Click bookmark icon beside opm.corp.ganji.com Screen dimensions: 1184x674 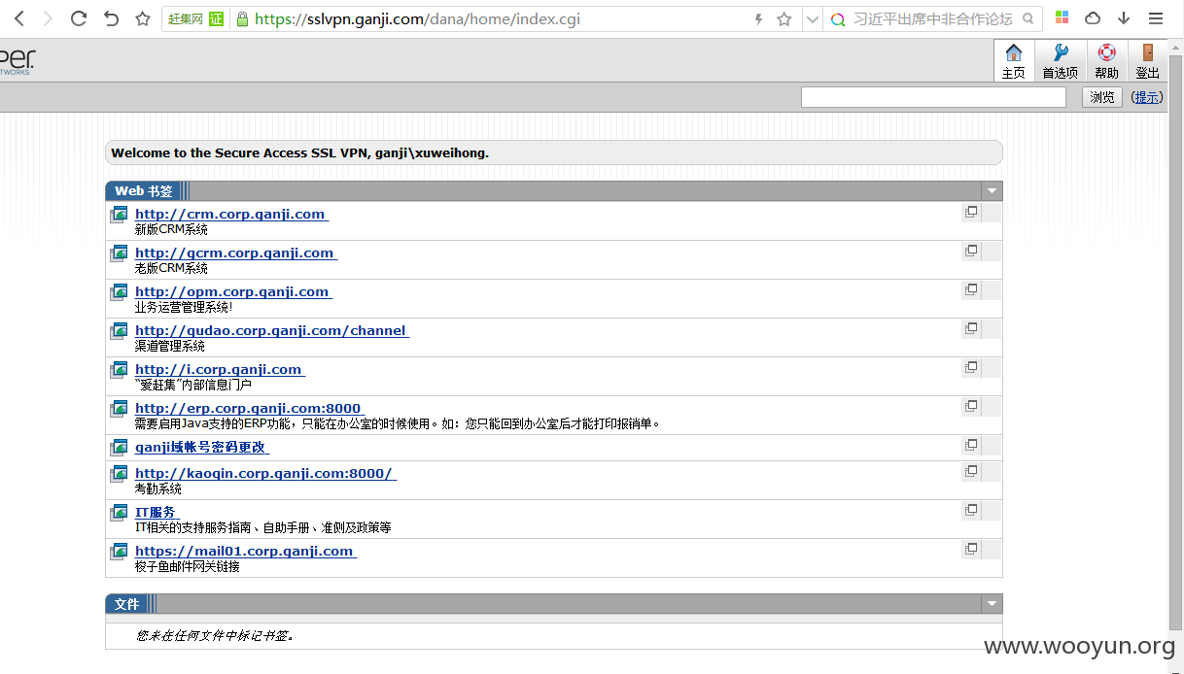(x=119, y=292)
